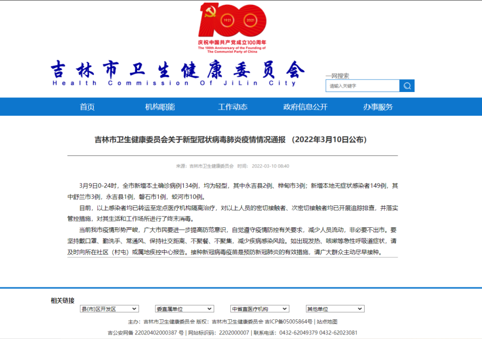Open the 中省直医疗机构 dropdown
Image resolution: width=482 pixels, height=339 pixels.
pyautogui.click(x=259, y=308)
